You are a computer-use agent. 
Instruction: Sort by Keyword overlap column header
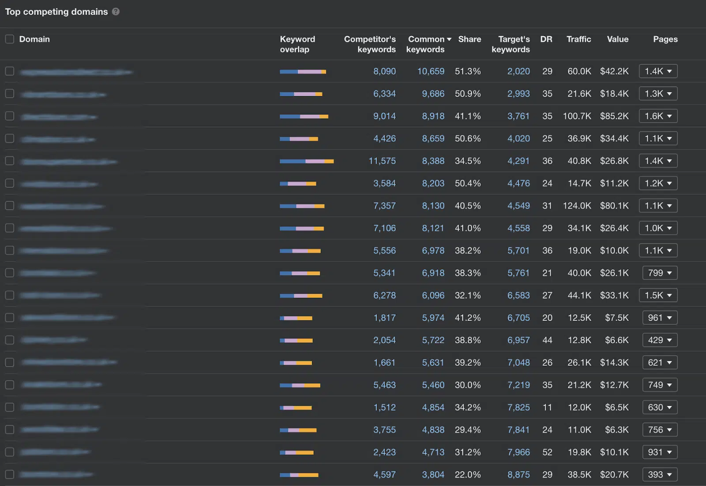297,44
